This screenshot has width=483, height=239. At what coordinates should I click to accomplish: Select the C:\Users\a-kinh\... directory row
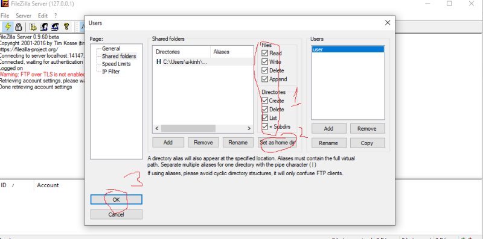204,62
